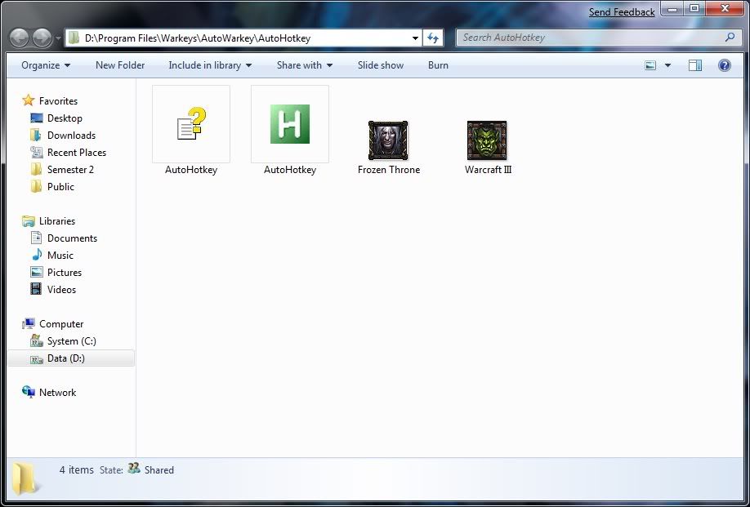Click the Music note icon

click(37, 255)
